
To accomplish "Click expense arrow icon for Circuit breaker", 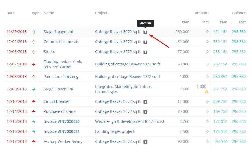I will pyautogui.click(x=34, y=102).
